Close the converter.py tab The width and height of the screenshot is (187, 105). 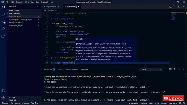(x=79, y=7)
